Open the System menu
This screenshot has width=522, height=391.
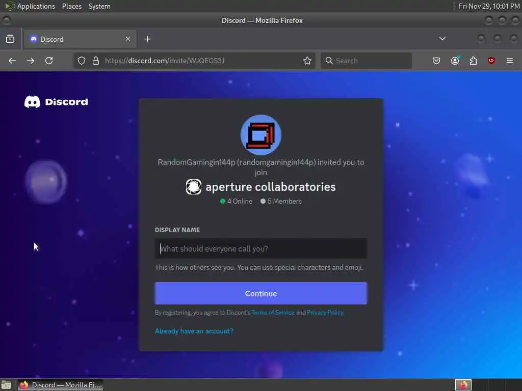point(99,6)
